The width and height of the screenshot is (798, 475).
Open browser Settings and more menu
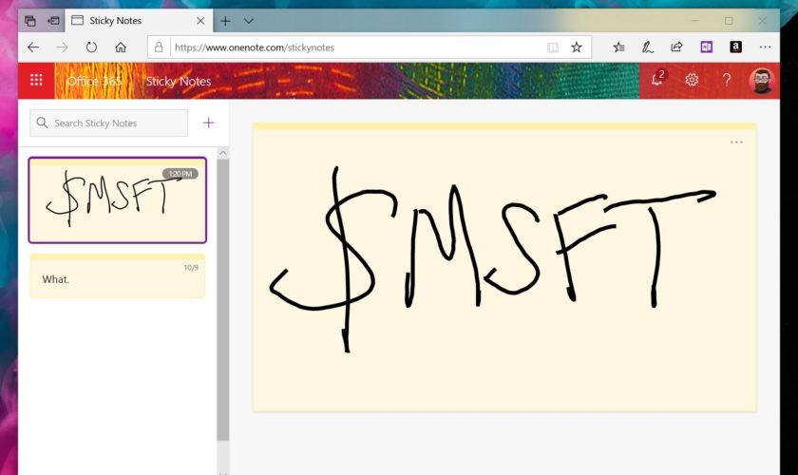tap(765, 47)
